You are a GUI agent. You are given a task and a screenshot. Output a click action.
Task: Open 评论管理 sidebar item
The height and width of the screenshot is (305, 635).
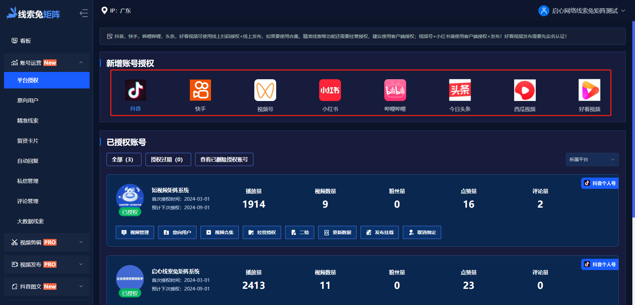47,201
